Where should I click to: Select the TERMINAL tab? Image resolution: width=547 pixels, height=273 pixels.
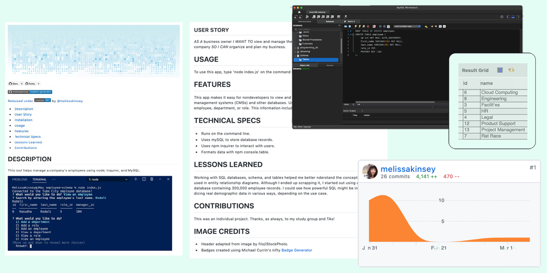pos(39,180)
